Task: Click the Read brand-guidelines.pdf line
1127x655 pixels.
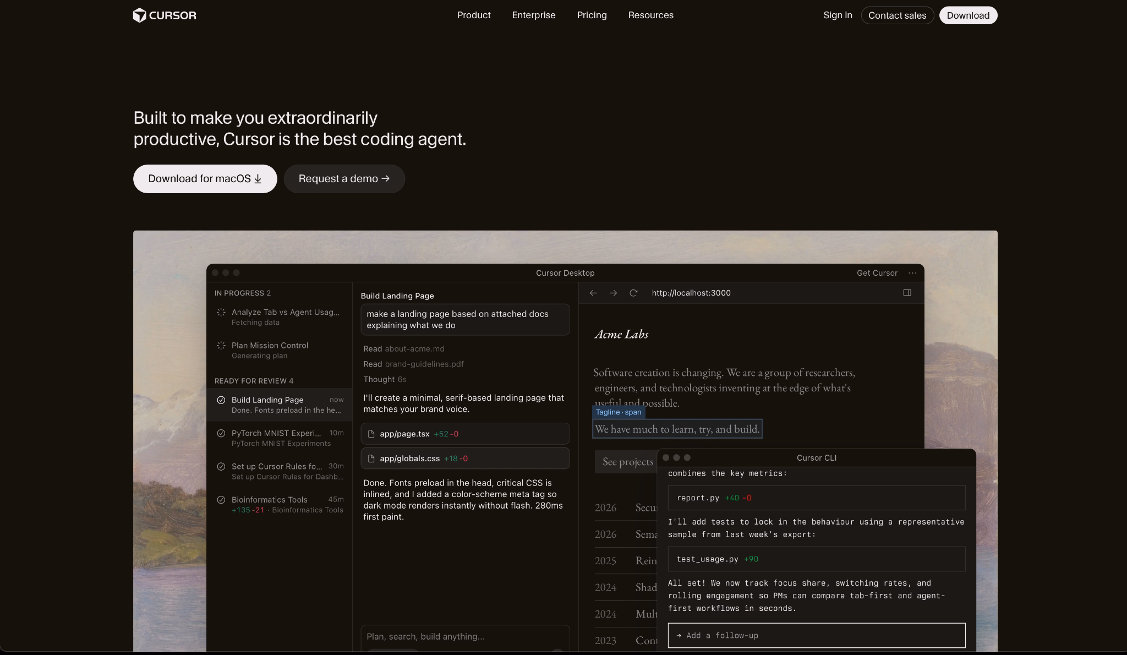Action: [x=413, y=364]
